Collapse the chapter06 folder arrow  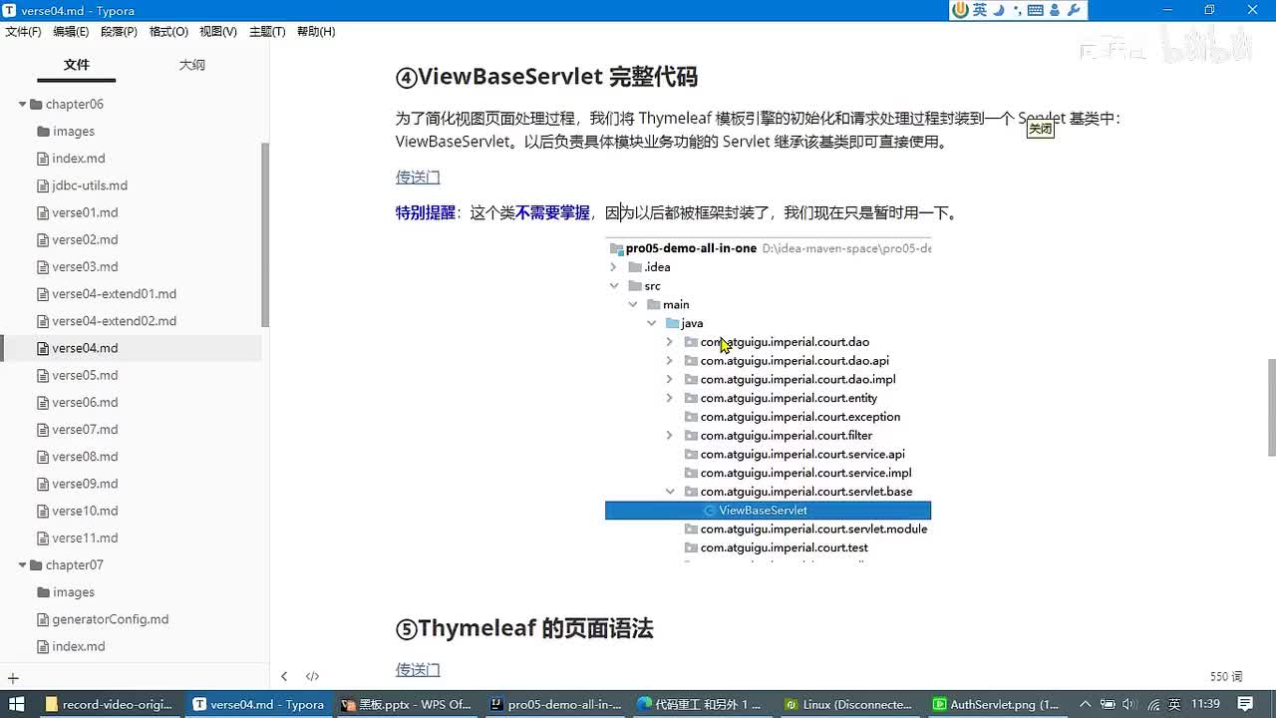pos(22,105)
